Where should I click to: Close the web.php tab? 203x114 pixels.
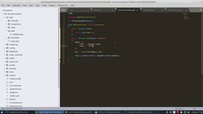coord(112,10)
